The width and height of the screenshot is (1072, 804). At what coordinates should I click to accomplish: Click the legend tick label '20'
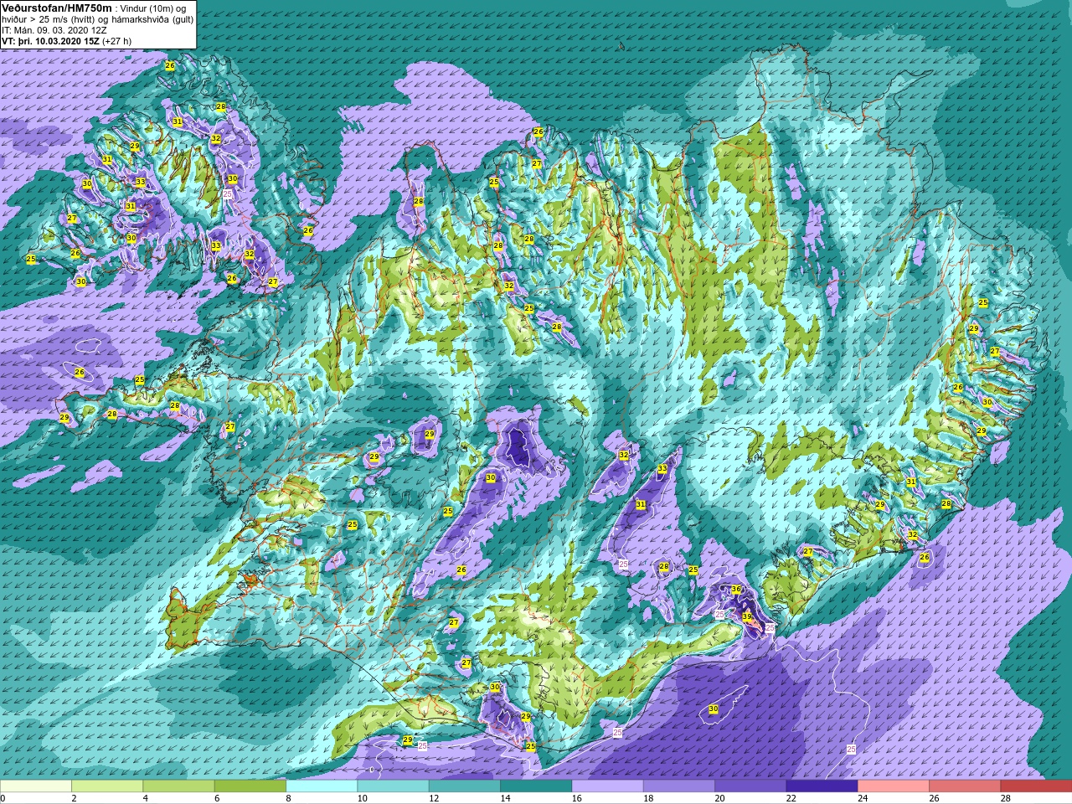[x=719, y=798]
